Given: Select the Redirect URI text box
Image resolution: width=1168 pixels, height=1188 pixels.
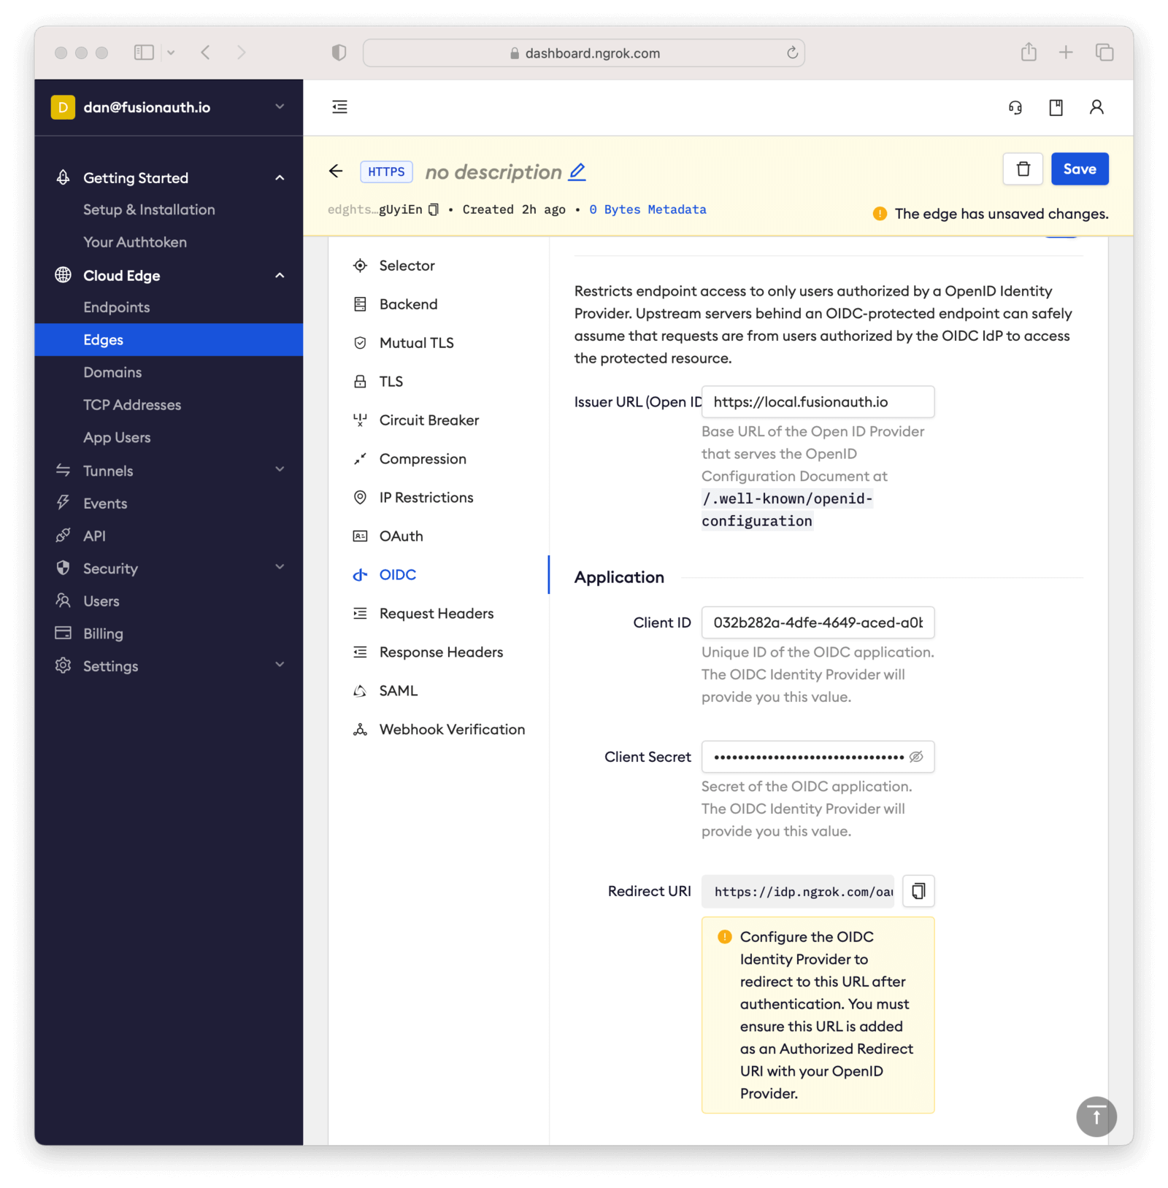Looking at the screenshot, I should (798, 891).
